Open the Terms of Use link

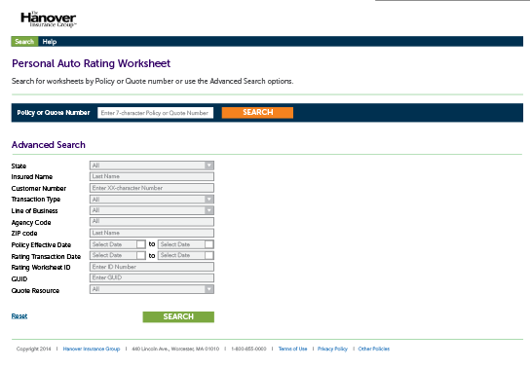(x=292, y=349)
